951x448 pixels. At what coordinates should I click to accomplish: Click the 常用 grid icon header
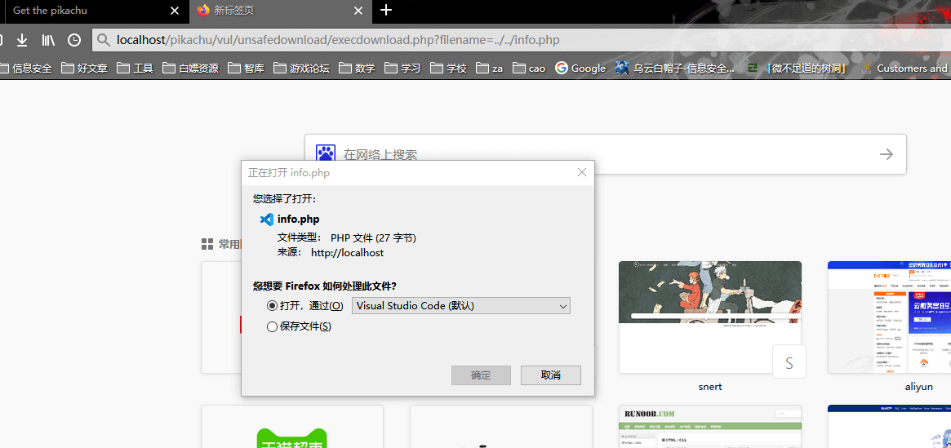[207, 244]
